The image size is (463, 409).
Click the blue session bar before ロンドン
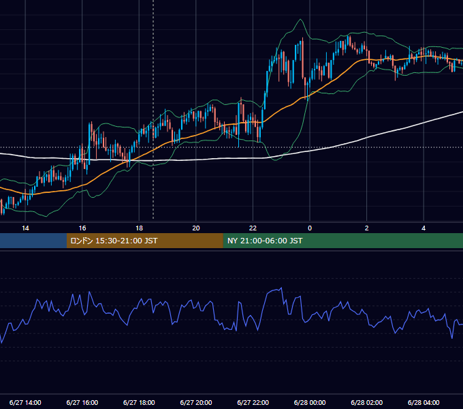pyautogui.click(x=33, y=241)
